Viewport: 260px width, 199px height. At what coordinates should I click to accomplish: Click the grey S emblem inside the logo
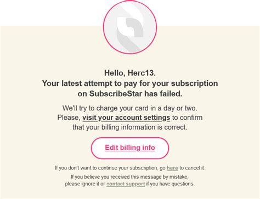coord(130,27)
